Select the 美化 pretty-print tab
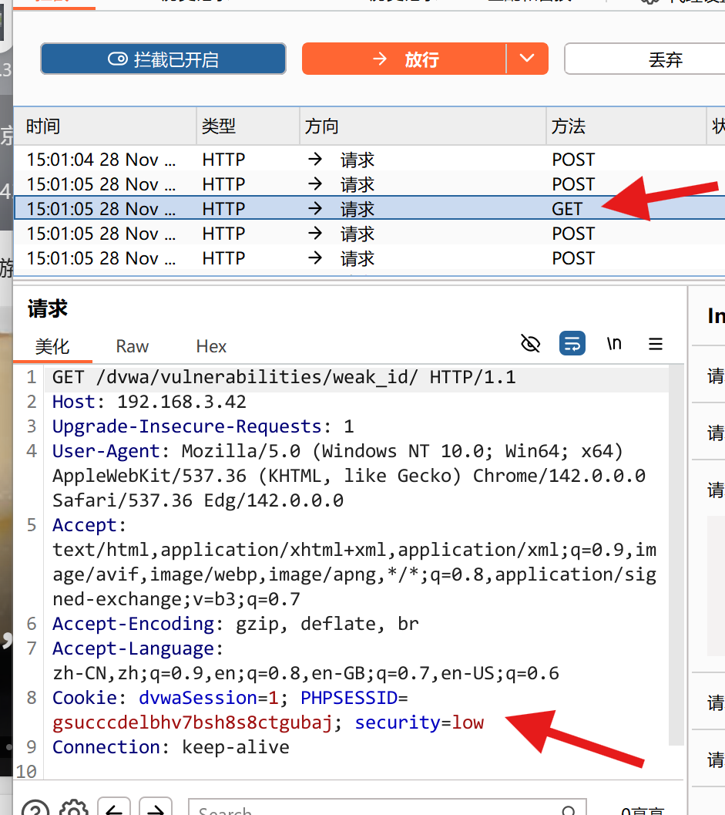Viewport: 725px width, 815px height. (x=52, y=346)
